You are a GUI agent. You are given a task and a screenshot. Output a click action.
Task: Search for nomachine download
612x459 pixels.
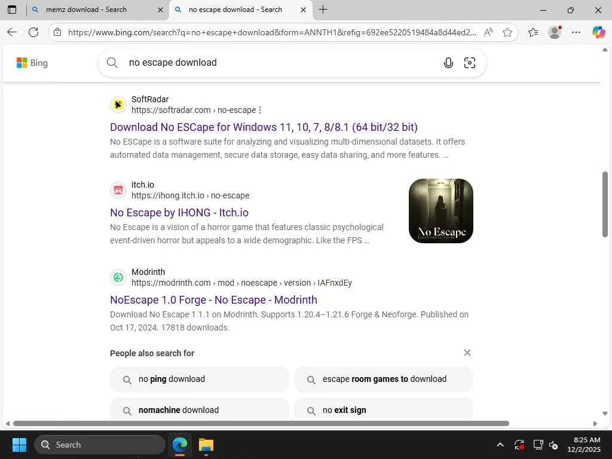coord(200,410)
